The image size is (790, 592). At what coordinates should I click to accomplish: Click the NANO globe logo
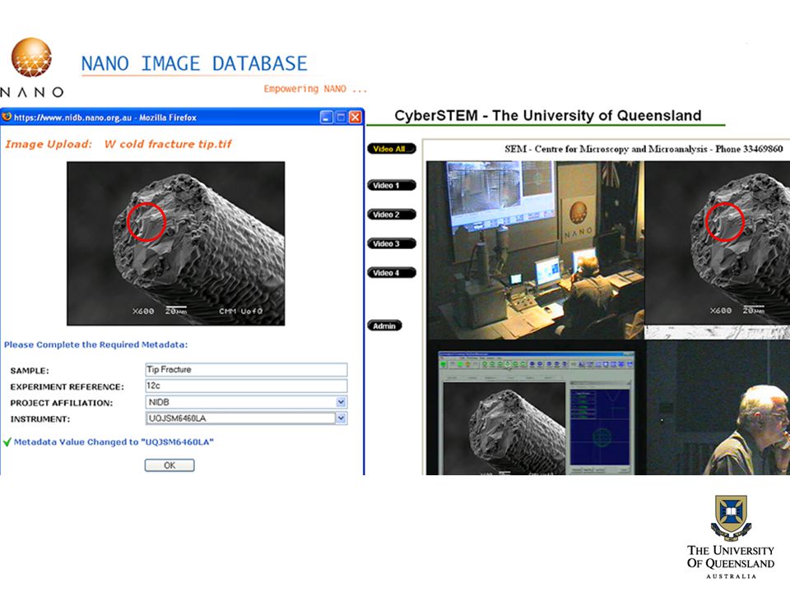(x=31, y=57)
